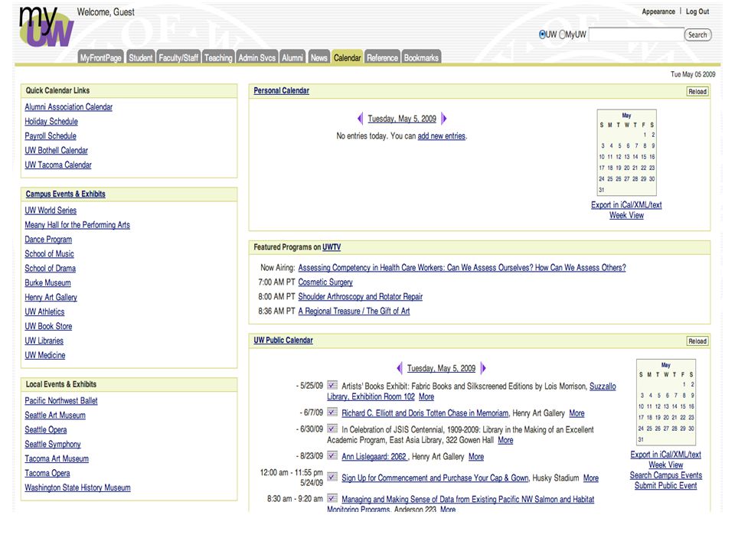The height and width of the screenshot is (551, 735).
Task: Open Shoulder Arthroscopy and Rotator Repair
Action: [360, 297]
